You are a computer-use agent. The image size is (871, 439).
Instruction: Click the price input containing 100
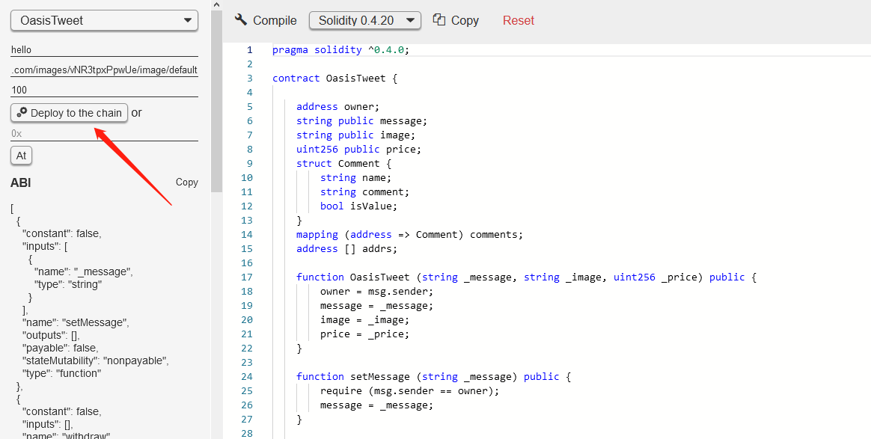pos(105,90)
